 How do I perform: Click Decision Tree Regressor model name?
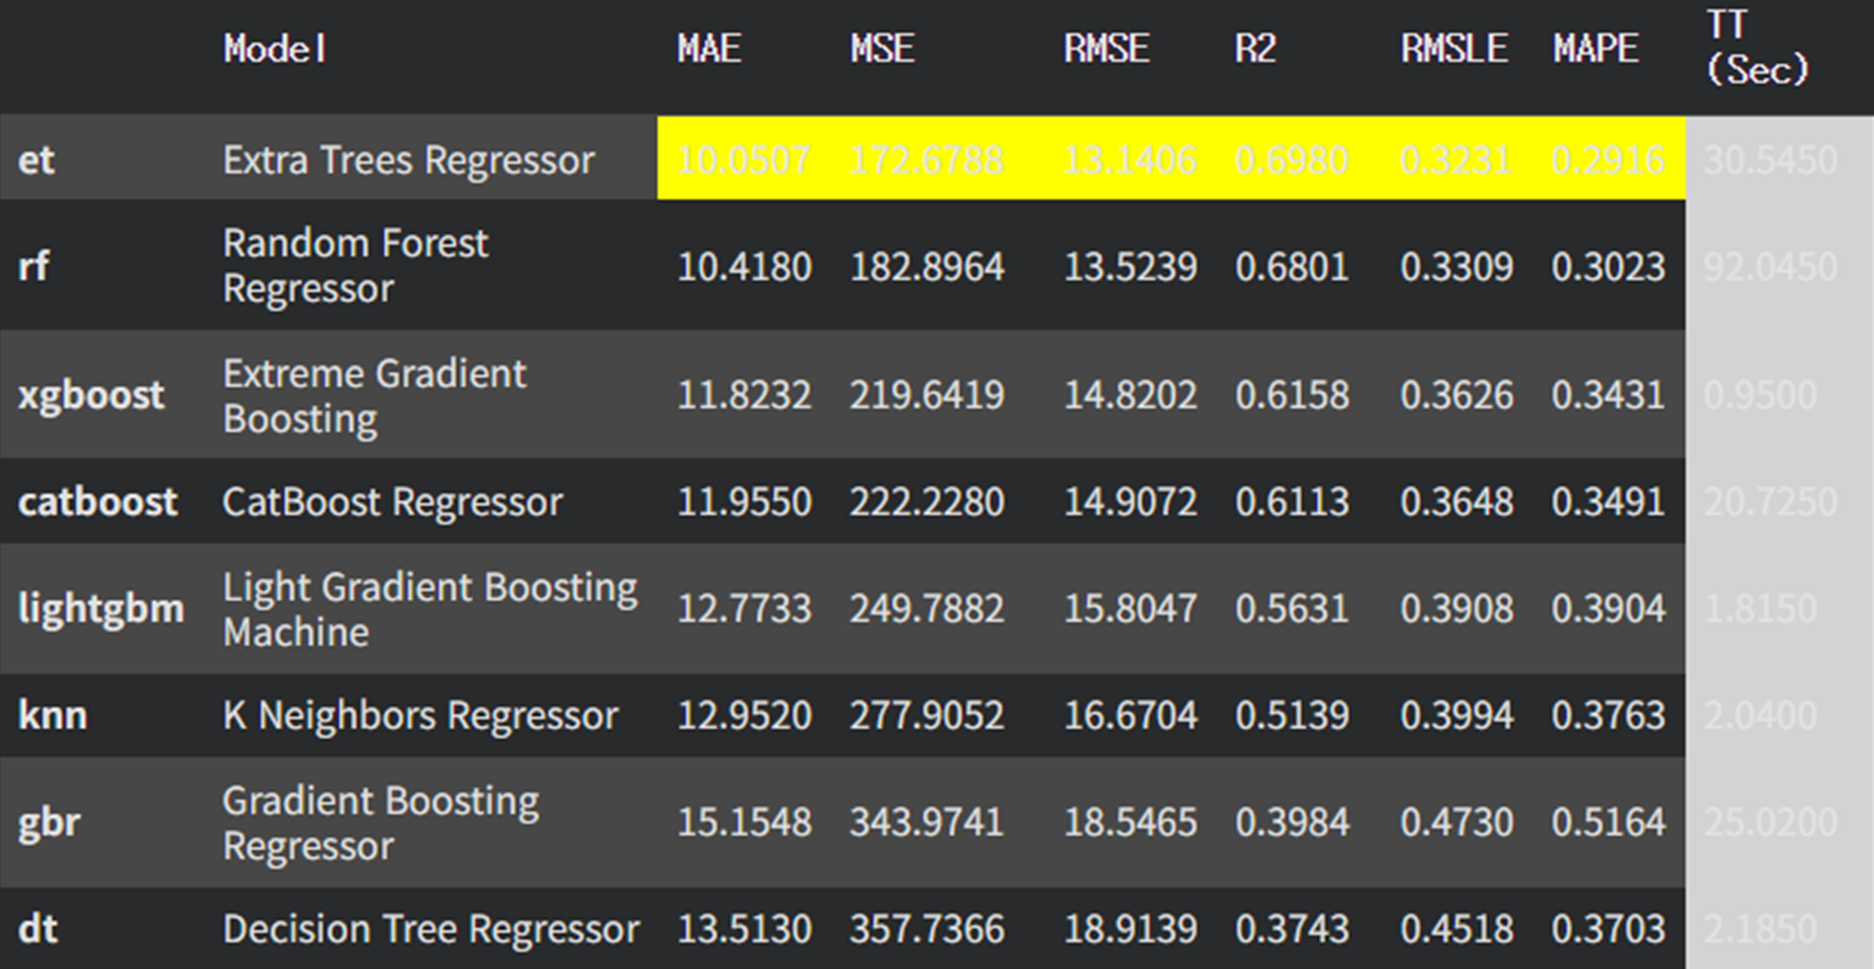point(431,929)
